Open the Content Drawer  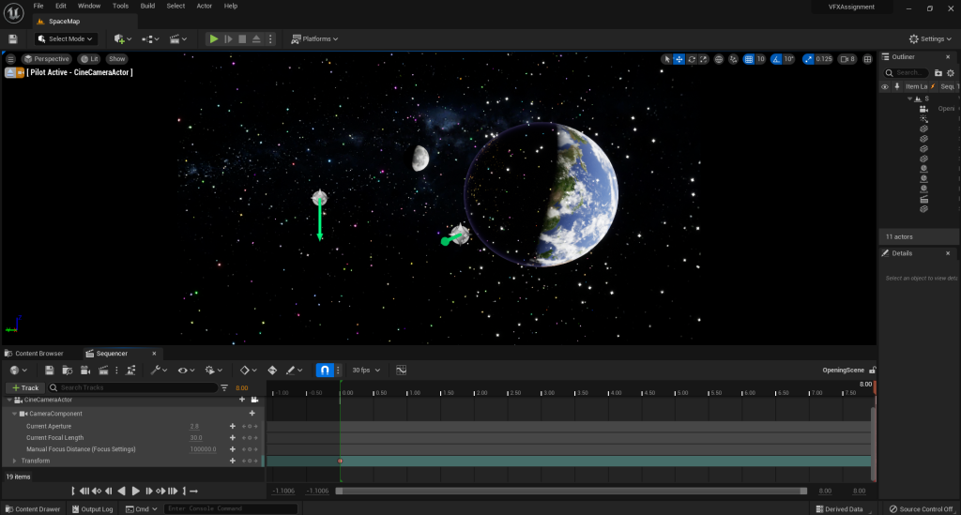point(33,509)
